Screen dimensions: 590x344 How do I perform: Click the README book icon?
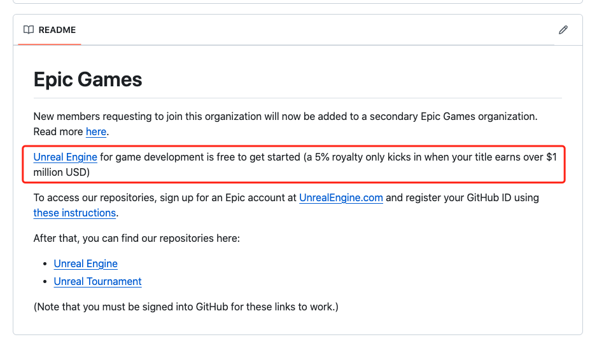pos(29,30)
